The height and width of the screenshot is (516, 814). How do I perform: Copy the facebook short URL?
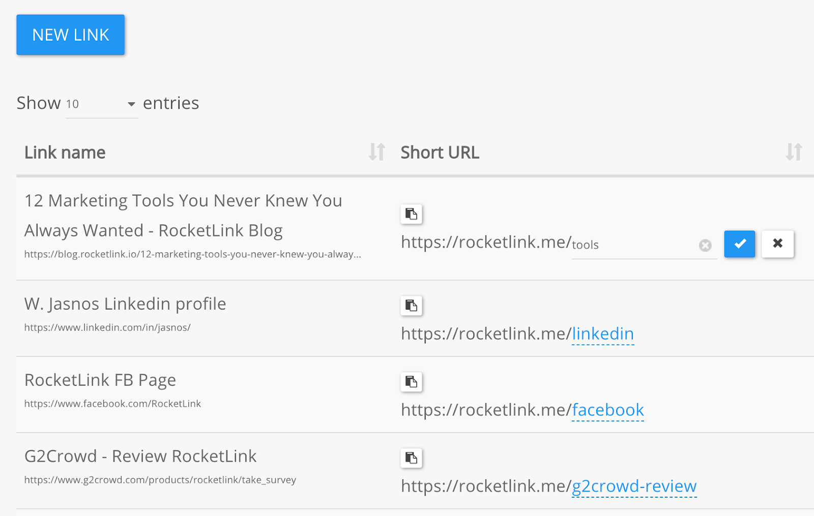click(x=411, y=382)
